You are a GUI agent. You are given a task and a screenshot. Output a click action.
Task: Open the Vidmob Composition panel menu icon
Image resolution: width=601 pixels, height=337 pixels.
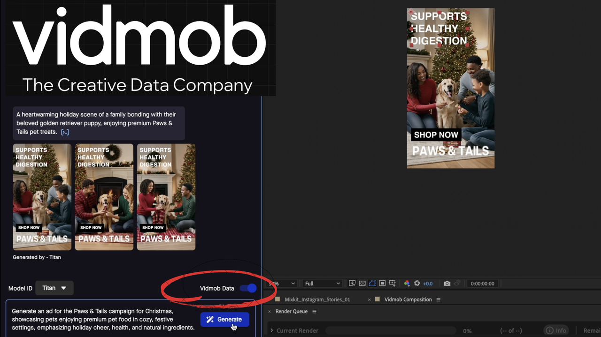[x=438, y=299]
